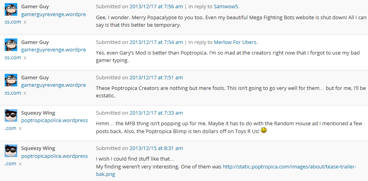Click the smiley emoticon after Toys R Us

click(x=264, y=130)
